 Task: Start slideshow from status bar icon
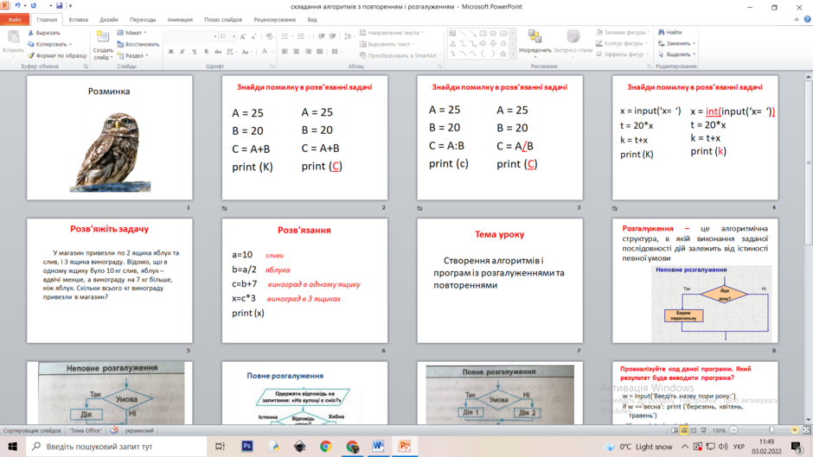coord(704,430)
